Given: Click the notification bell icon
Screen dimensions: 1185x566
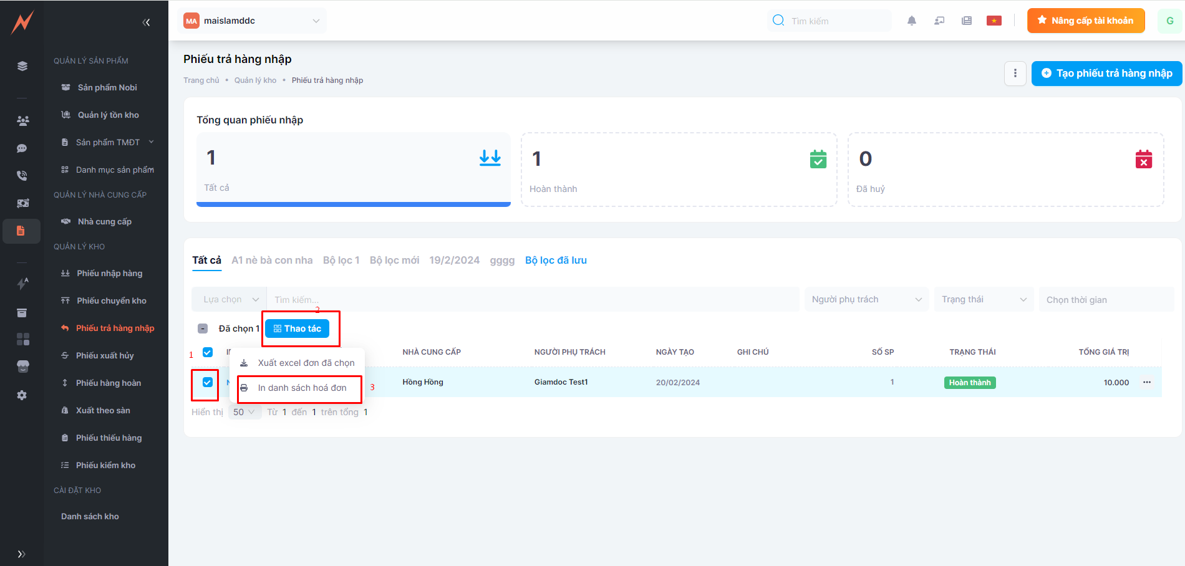Looking at the screenshot, I should click(x=911, y=21).
